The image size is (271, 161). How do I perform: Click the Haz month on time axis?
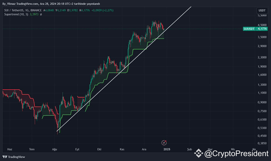(x=10, y=149)
